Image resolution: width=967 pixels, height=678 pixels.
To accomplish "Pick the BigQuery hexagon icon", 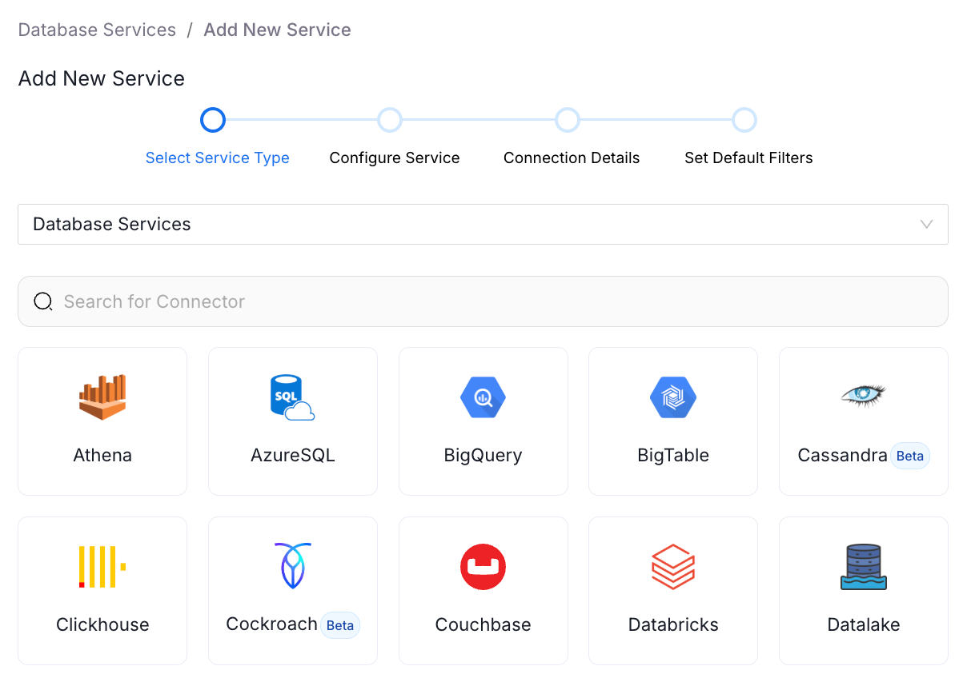I will [483, 397].
